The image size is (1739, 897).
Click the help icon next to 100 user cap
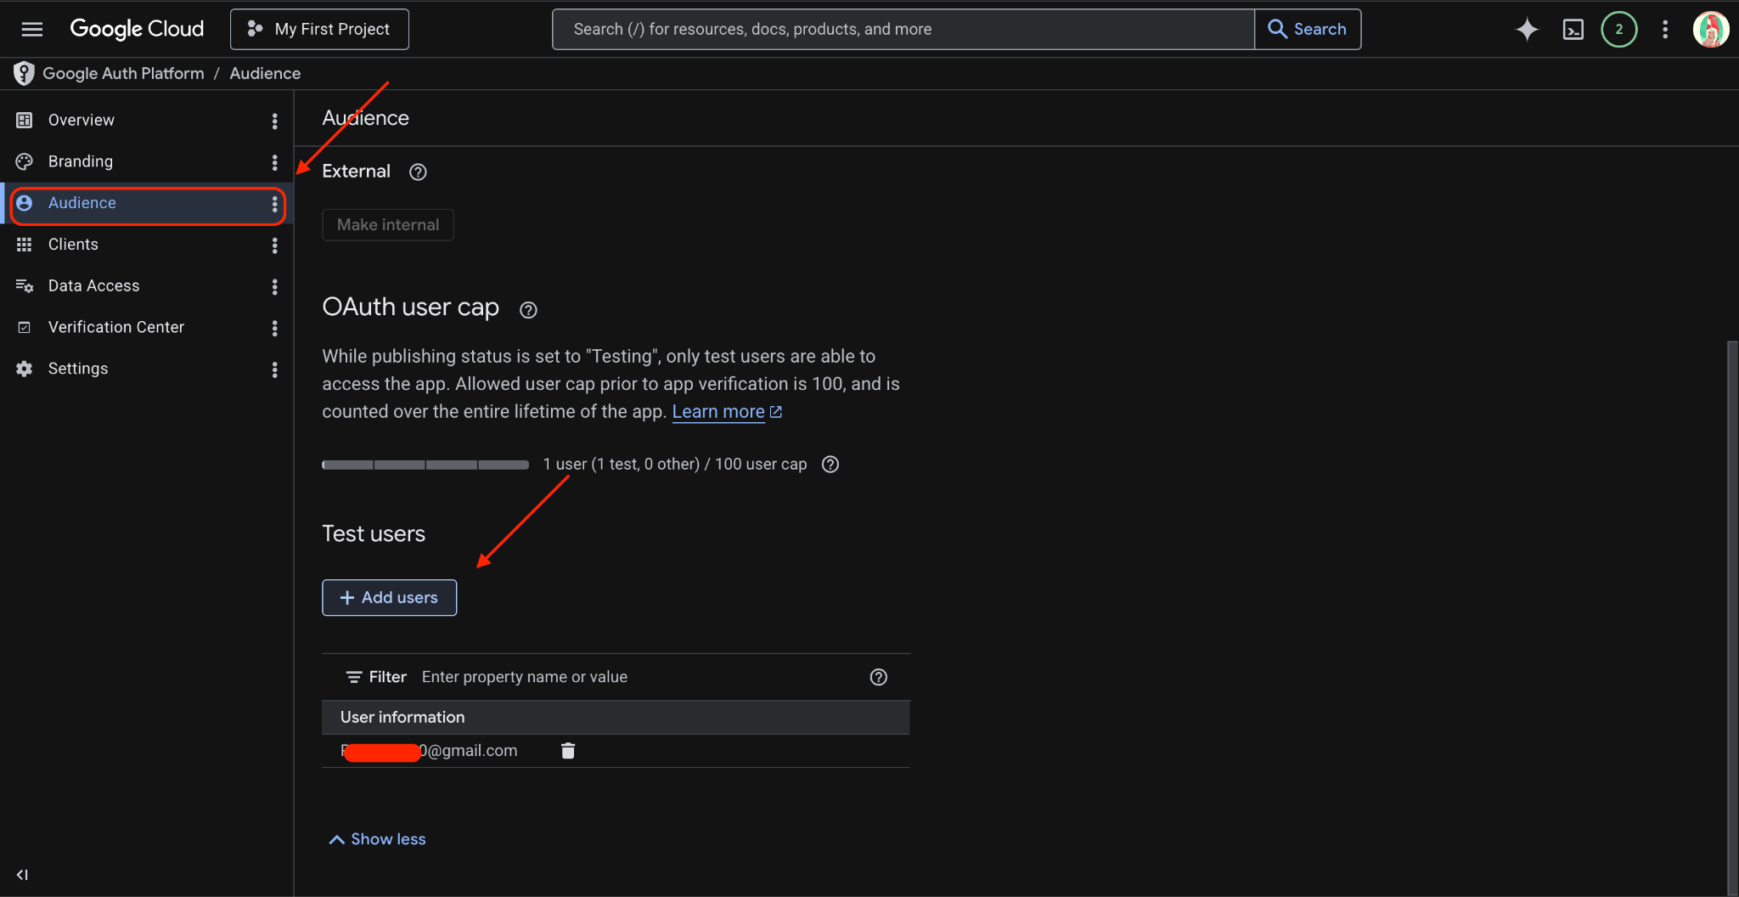(x=830, y=464)
